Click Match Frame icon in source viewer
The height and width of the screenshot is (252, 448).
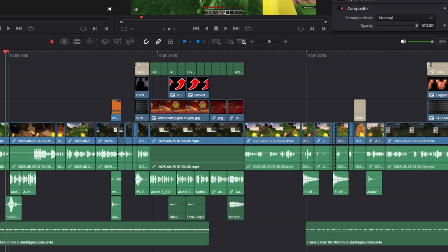pos(83,29)
